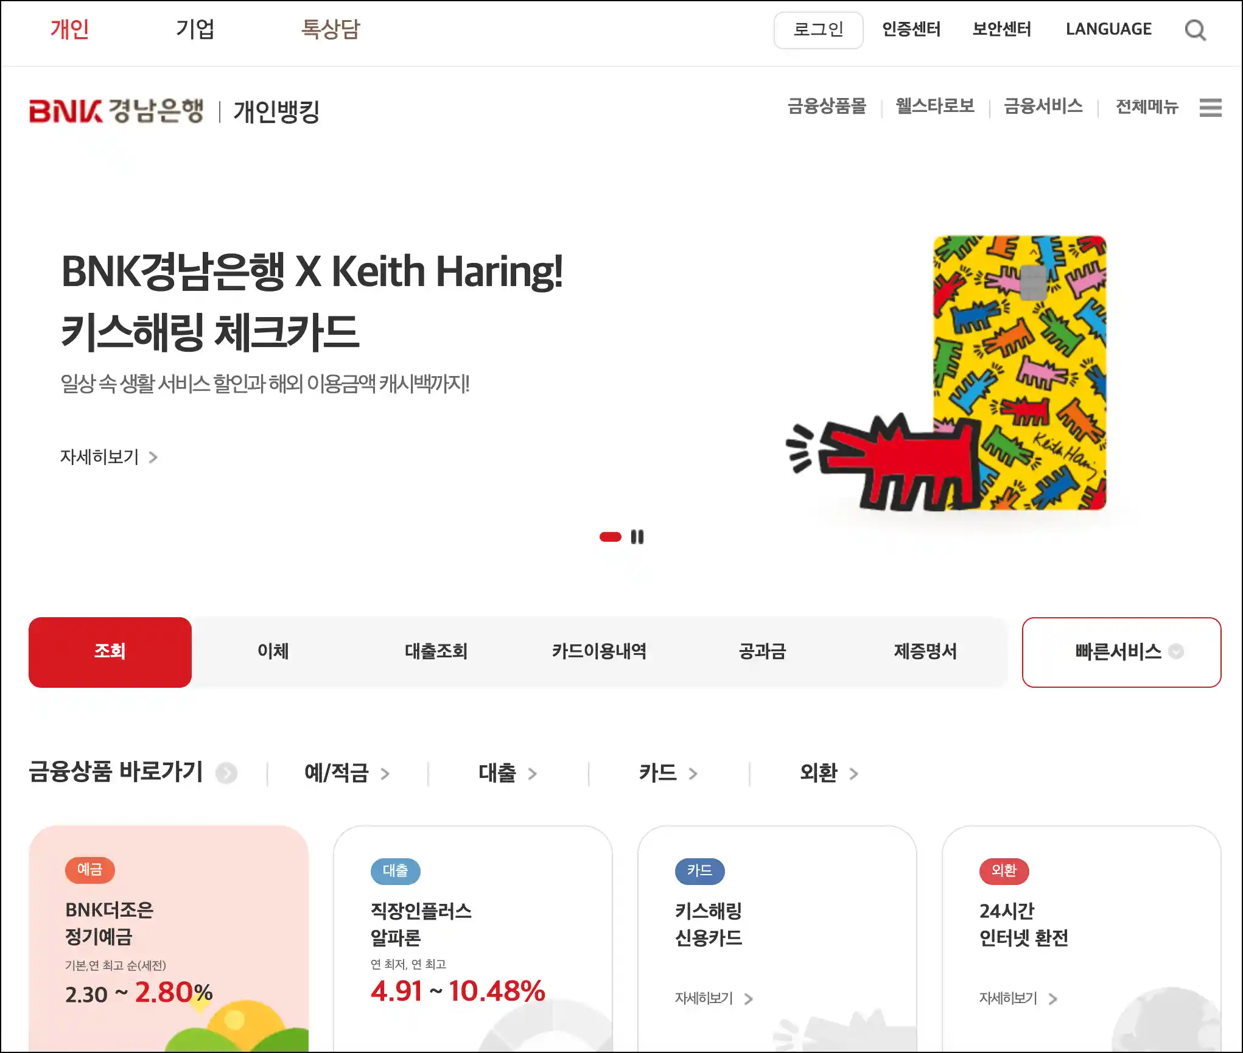This screenshot has height=1053, width=1243.
Task: Click the banner 자세히보기 link
Action: point(108,457)
